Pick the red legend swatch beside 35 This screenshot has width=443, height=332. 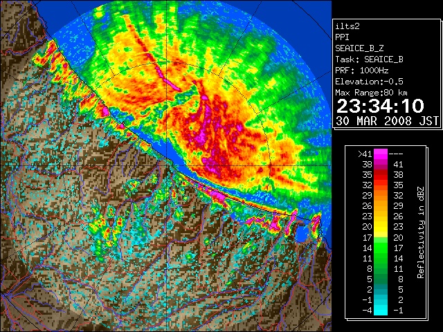tap(381, 175)
